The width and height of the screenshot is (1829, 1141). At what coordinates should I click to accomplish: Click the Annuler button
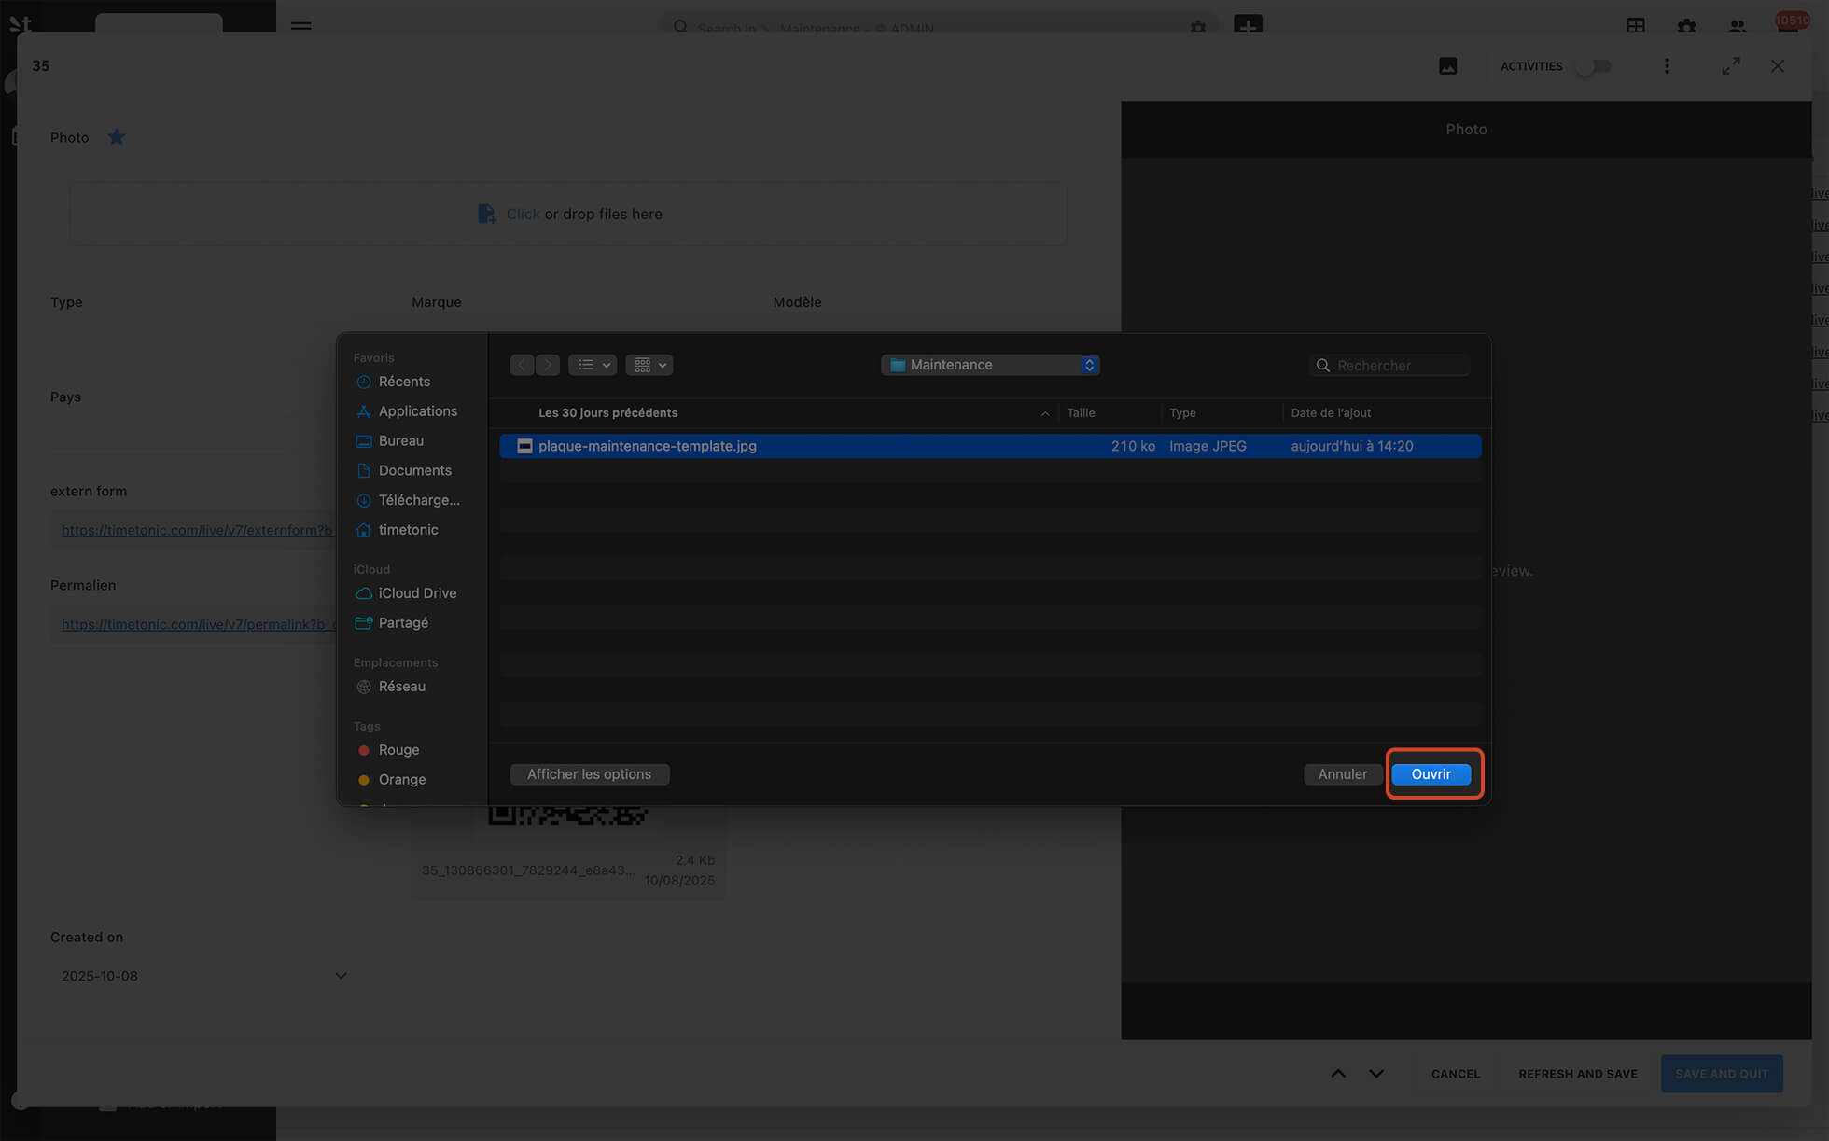click(x=1342, y=774)
